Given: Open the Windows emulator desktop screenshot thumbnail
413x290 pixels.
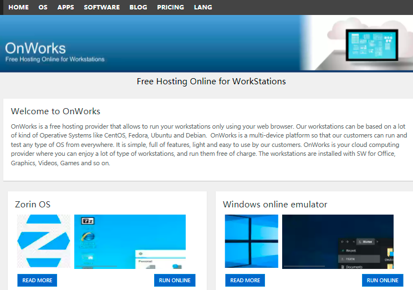Looking at the screenshot, I should click(338, 242).
